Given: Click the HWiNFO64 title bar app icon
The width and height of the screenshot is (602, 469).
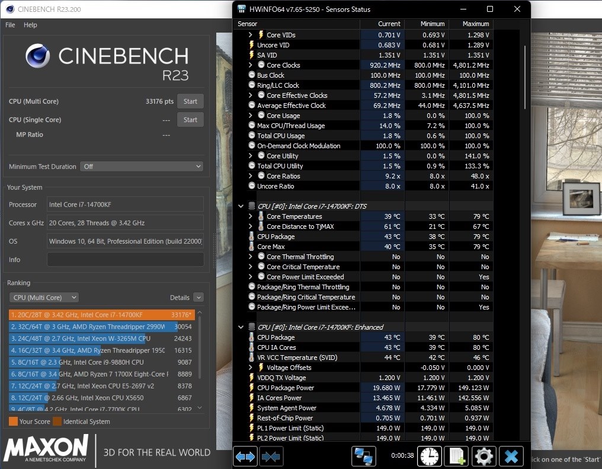Looking at the screenshot, I should pyautogui.click(x=242, y=9).
